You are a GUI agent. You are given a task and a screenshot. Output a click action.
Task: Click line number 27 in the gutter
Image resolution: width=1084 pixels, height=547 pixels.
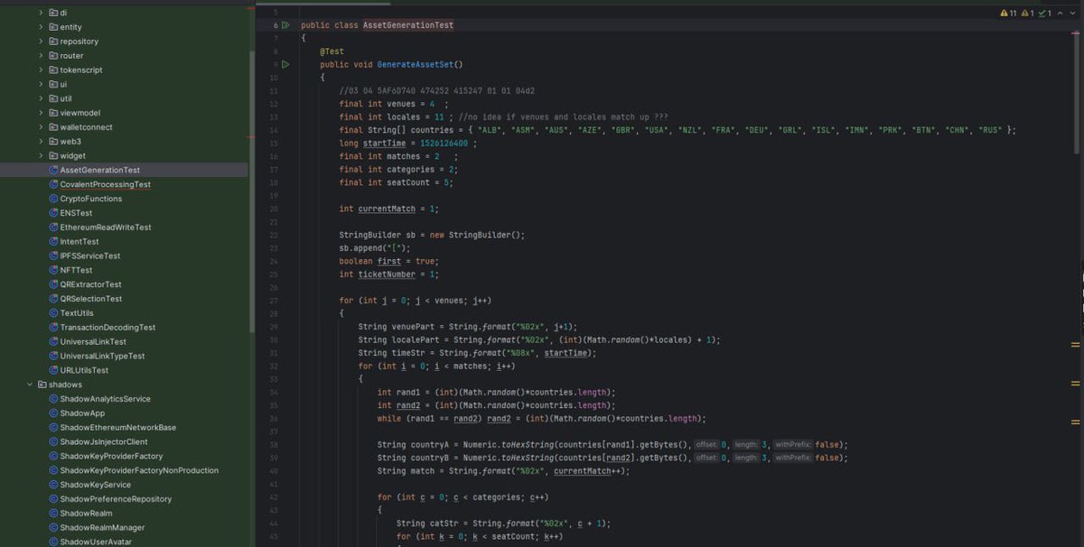coord(274,301)
